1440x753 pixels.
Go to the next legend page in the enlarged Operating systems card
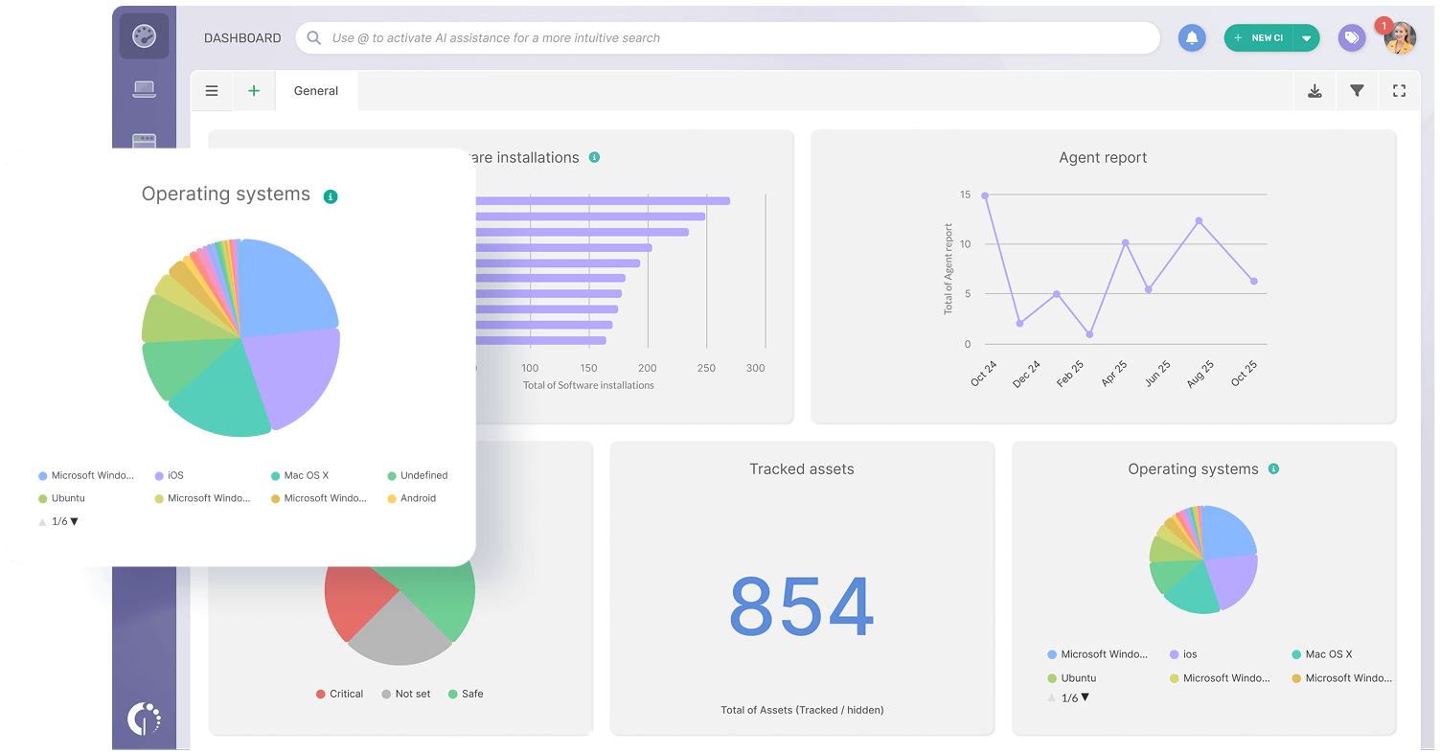pos(75,522)
